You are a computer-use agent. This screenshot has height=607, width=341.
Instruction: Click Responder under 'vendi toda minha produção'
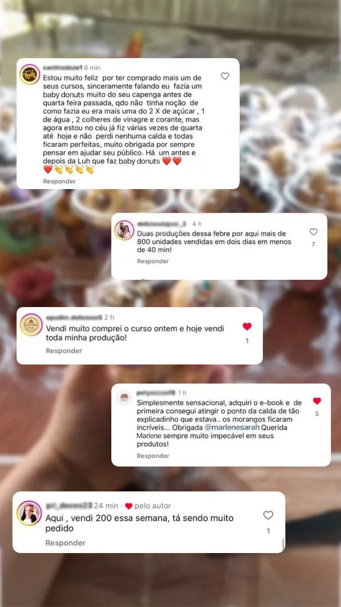pos(64,351)
